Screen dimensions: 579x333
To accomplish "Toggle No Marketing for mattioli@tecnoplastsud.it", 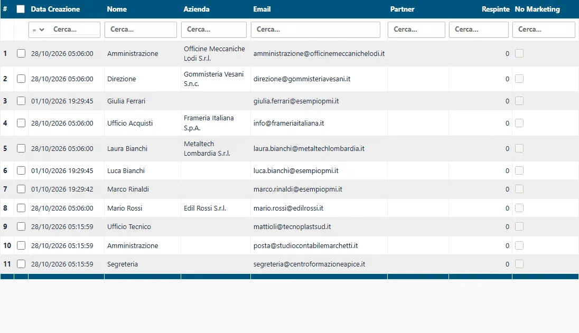I will [519, 227].
